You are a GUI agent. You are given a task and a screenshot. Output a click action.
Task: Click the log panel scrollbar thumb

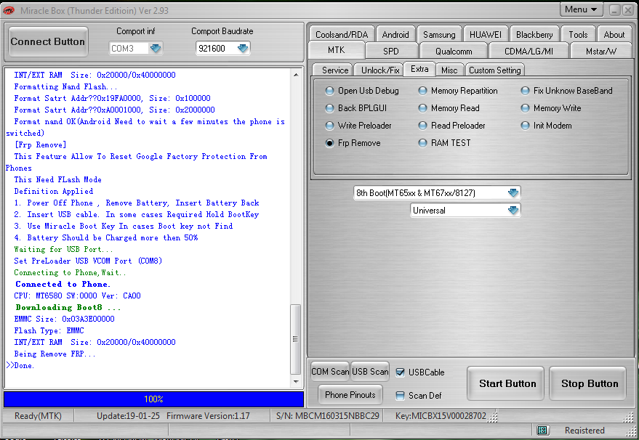[296, 340]
